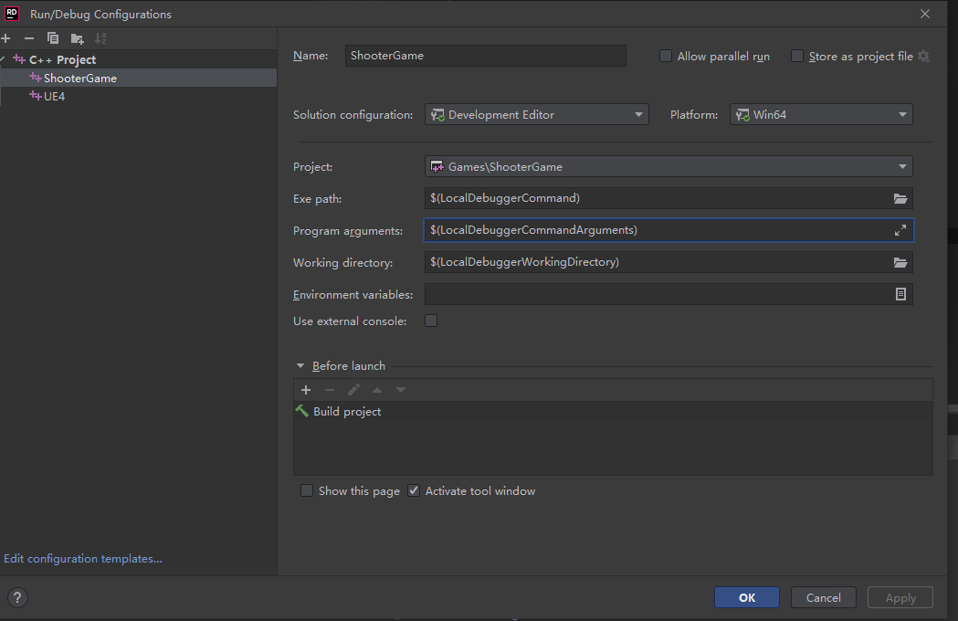Open the Project dropdown
The image size is (958, 621).
pos(668,167)
